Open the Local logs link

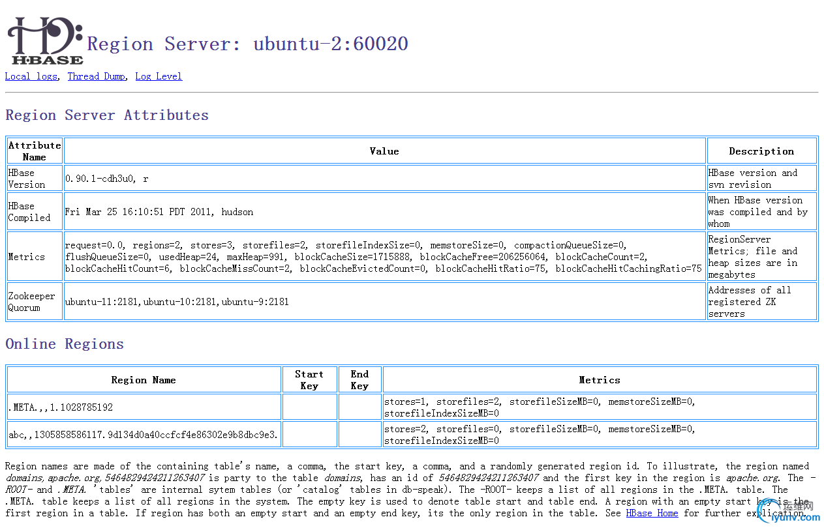(x=31, y=76)
